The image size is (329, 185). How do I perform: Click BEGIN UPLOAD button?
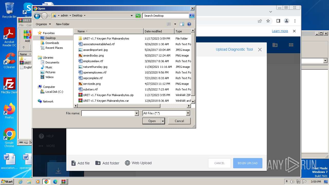click(x=248, y=163)
